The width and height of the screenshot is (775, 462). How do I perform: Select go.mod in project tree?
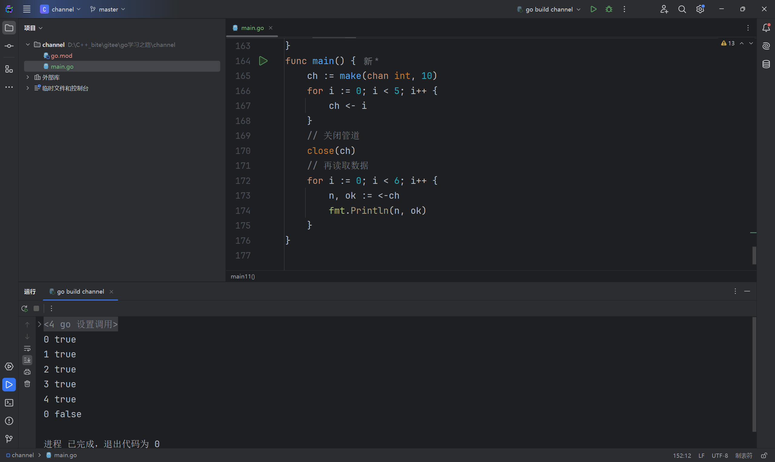[x=61, y=55]
